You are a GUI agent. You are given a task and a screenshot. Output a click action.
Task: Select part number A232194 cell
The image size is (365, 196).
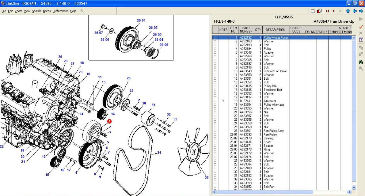coord(246,49)
